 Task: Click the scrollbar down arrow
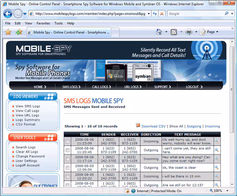[x=232, y=185]
